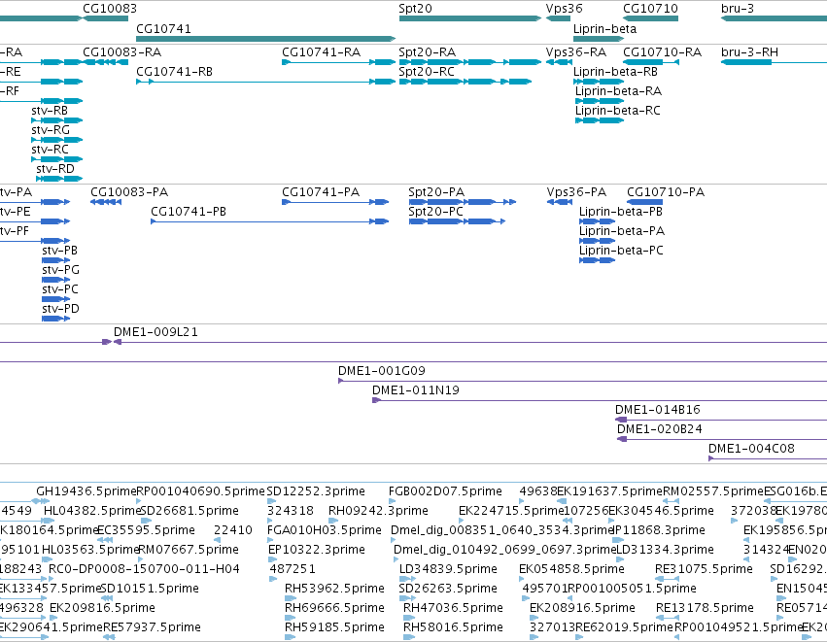Pick protein label 'Spt20-PA'
This screenshot has width=827, height=642.
click(436, 192)
